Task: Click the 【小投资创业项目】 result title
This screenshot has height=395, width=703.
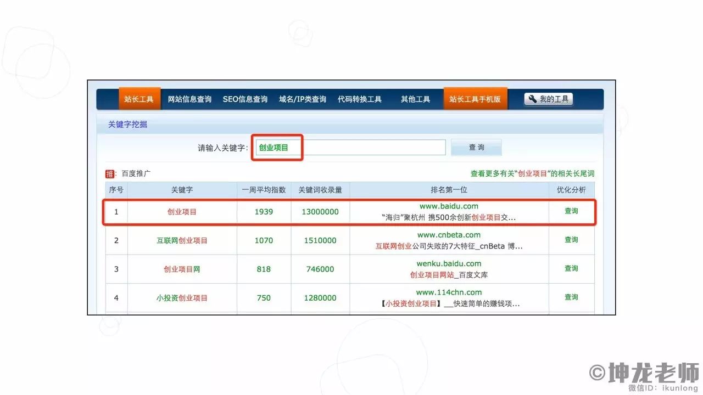Action: (449, 303)
